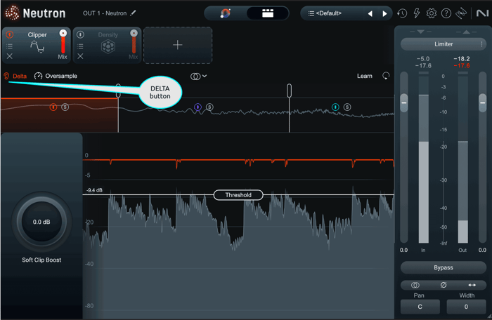Viewport: 492px width, 320px height.
Task: Add a new module with plus slot
Action: [x=178, y=45]
